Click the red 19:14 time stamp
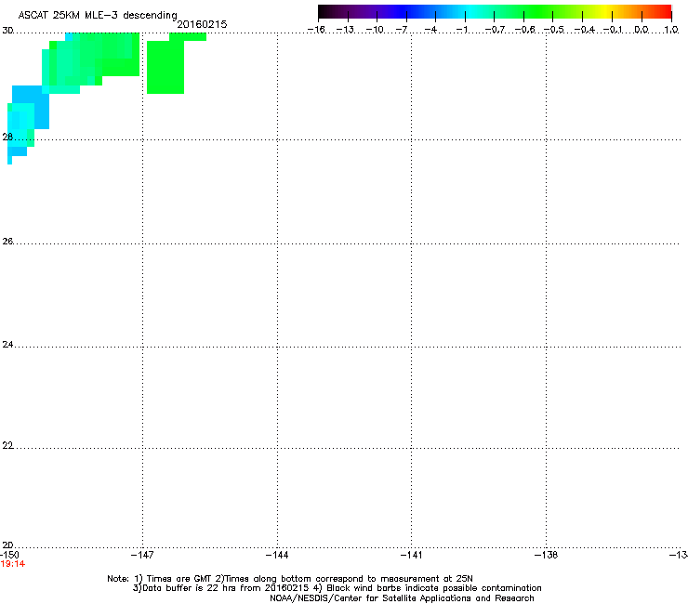Screen dimensions: 688x604 13,564
